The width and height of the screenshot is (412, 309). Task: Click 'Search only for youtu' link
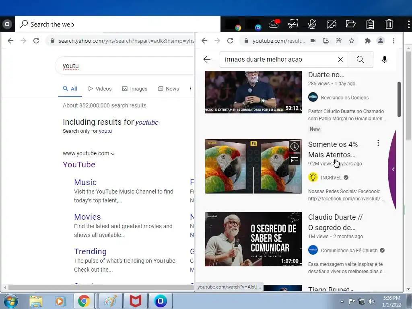click(x=87, y=131)
